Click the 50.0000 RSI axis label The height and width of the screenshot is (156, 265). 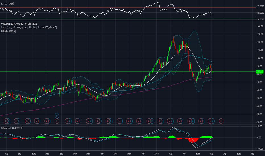[x=260, y=13]
